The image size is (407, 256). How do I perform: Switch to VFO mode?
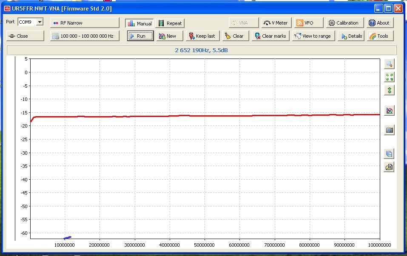point(309,23)
